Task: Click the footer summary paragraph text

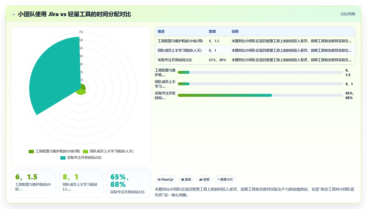Action: pyautogui.click(x=255, y=192)
